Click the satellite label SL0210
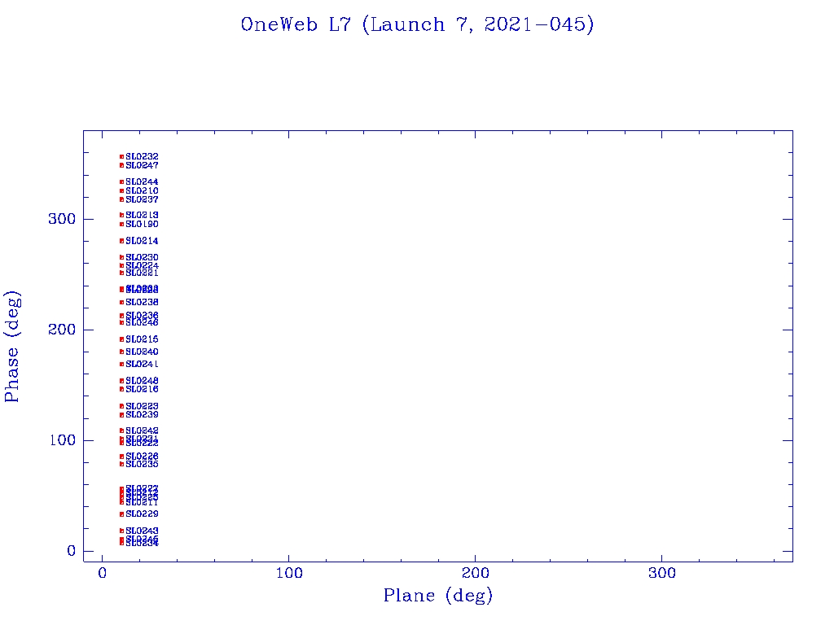Viewport: 834px width, 625px height. coord(142,190)
